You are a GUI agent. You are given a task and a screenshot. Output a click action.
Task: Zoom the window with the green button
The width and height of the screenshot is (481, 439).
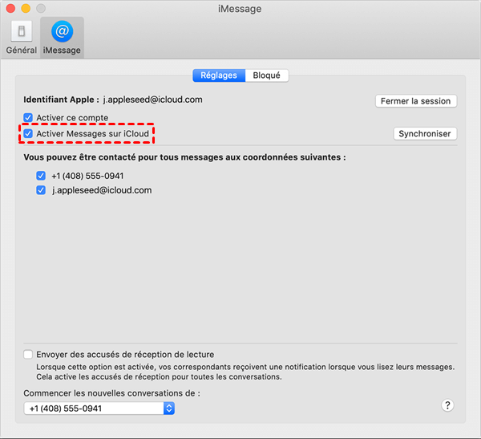coord(41,8)
